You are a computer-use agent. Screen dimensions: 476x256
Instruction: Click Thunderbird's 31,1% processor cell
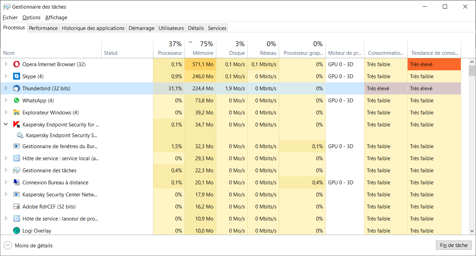tap(169, 89)
